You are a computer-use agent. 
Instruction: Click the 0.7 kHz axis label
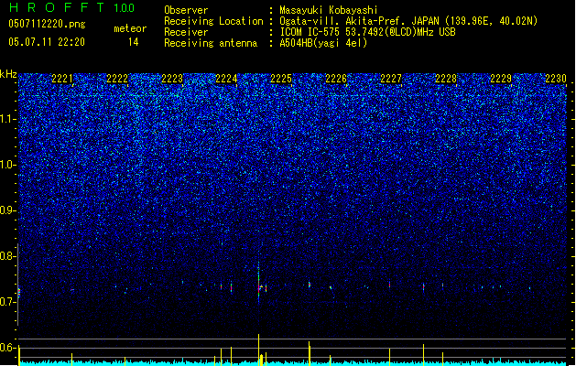pos(7,302)
